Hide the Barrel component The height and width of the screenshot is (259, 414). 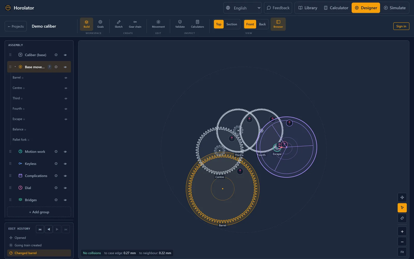[x=66, y=78]
